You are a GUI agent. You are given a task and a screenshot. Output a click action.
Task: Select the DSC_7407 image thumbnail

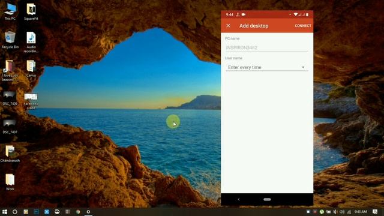coord(10,127)
